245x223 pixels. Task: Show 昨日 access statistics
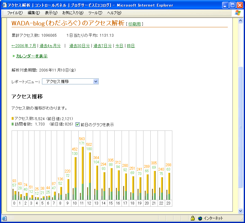[x=131, y=46]
